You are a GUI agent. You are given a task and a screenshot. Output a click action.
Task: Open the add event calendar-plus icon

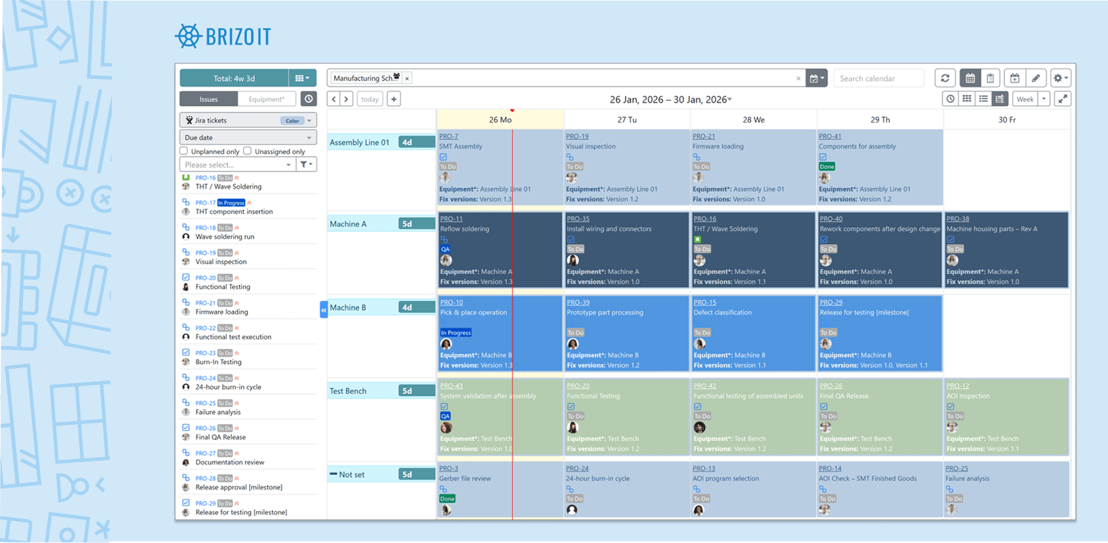(x=1014, y=78)
